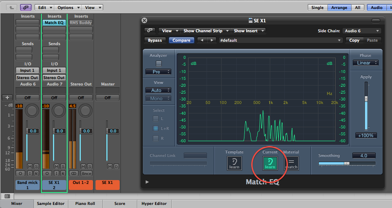The height and width of the screenshot is (208, 392).
Task: Record-enable R on SE X1 2 strip
Action: (x=63, y=173)
